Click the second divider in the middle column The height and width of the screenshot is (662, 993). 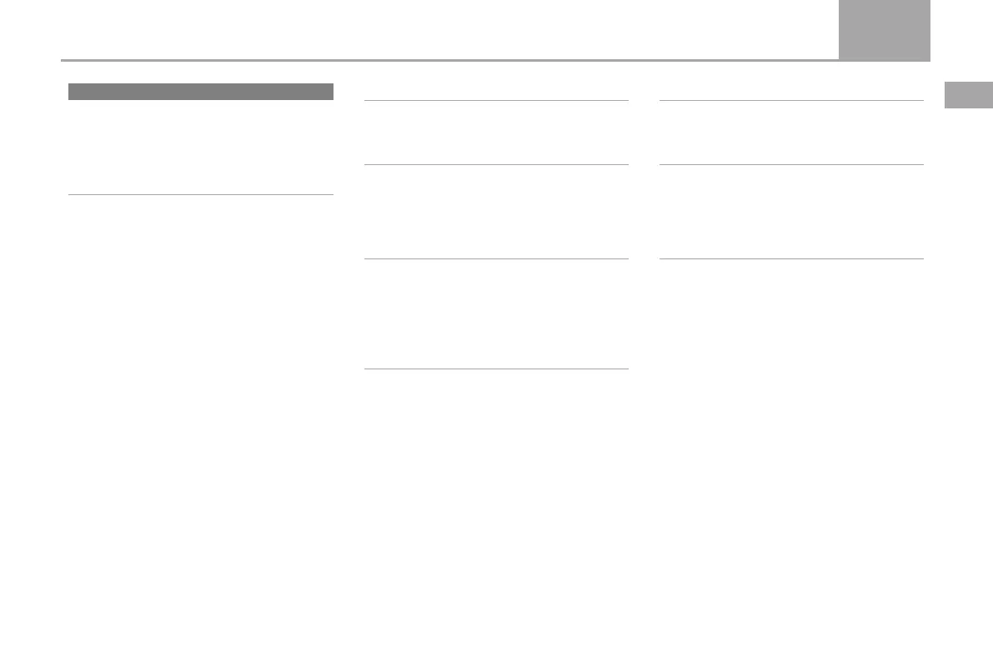tap(497, 165)
